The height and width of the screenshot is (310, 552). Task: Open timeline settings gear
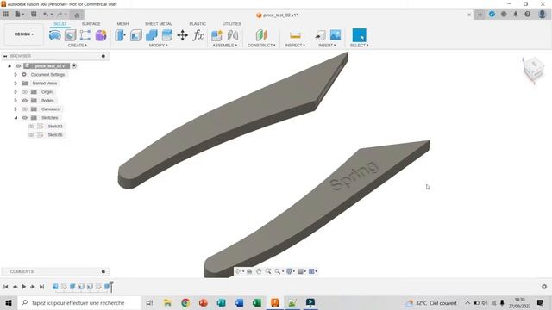tap(544, 287)
